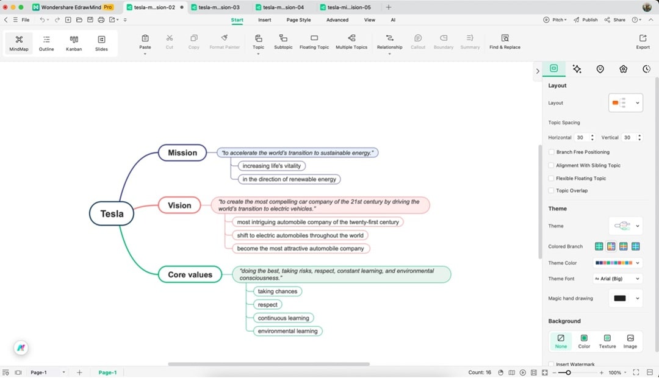Select the None background option
This screenshot has height=378, width=659.
click(x=561, y=340)
